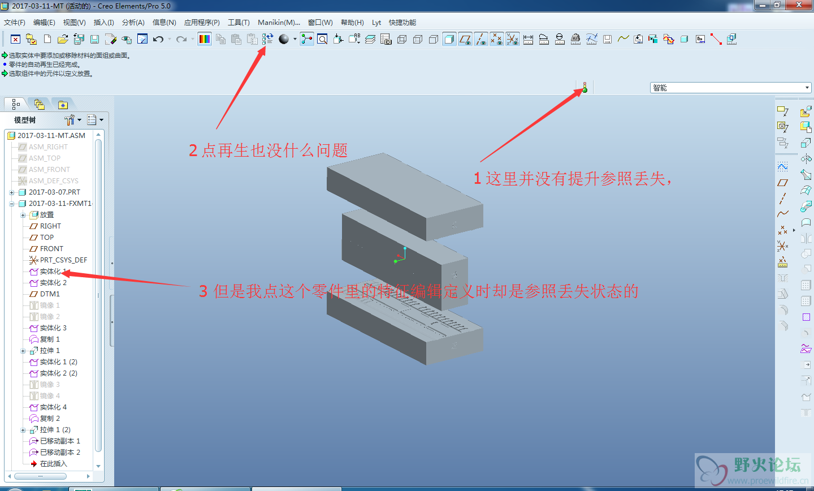Toggle datum points display
814x491 pixels.
point(497,39)
